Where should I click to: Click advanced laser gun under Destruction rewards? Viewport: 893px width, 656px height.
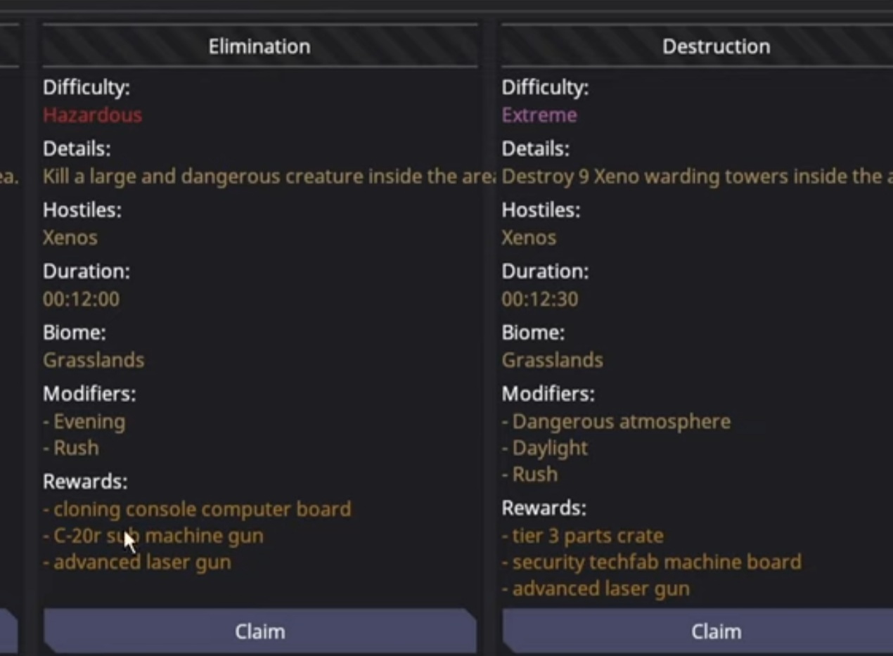click(600, 589)
